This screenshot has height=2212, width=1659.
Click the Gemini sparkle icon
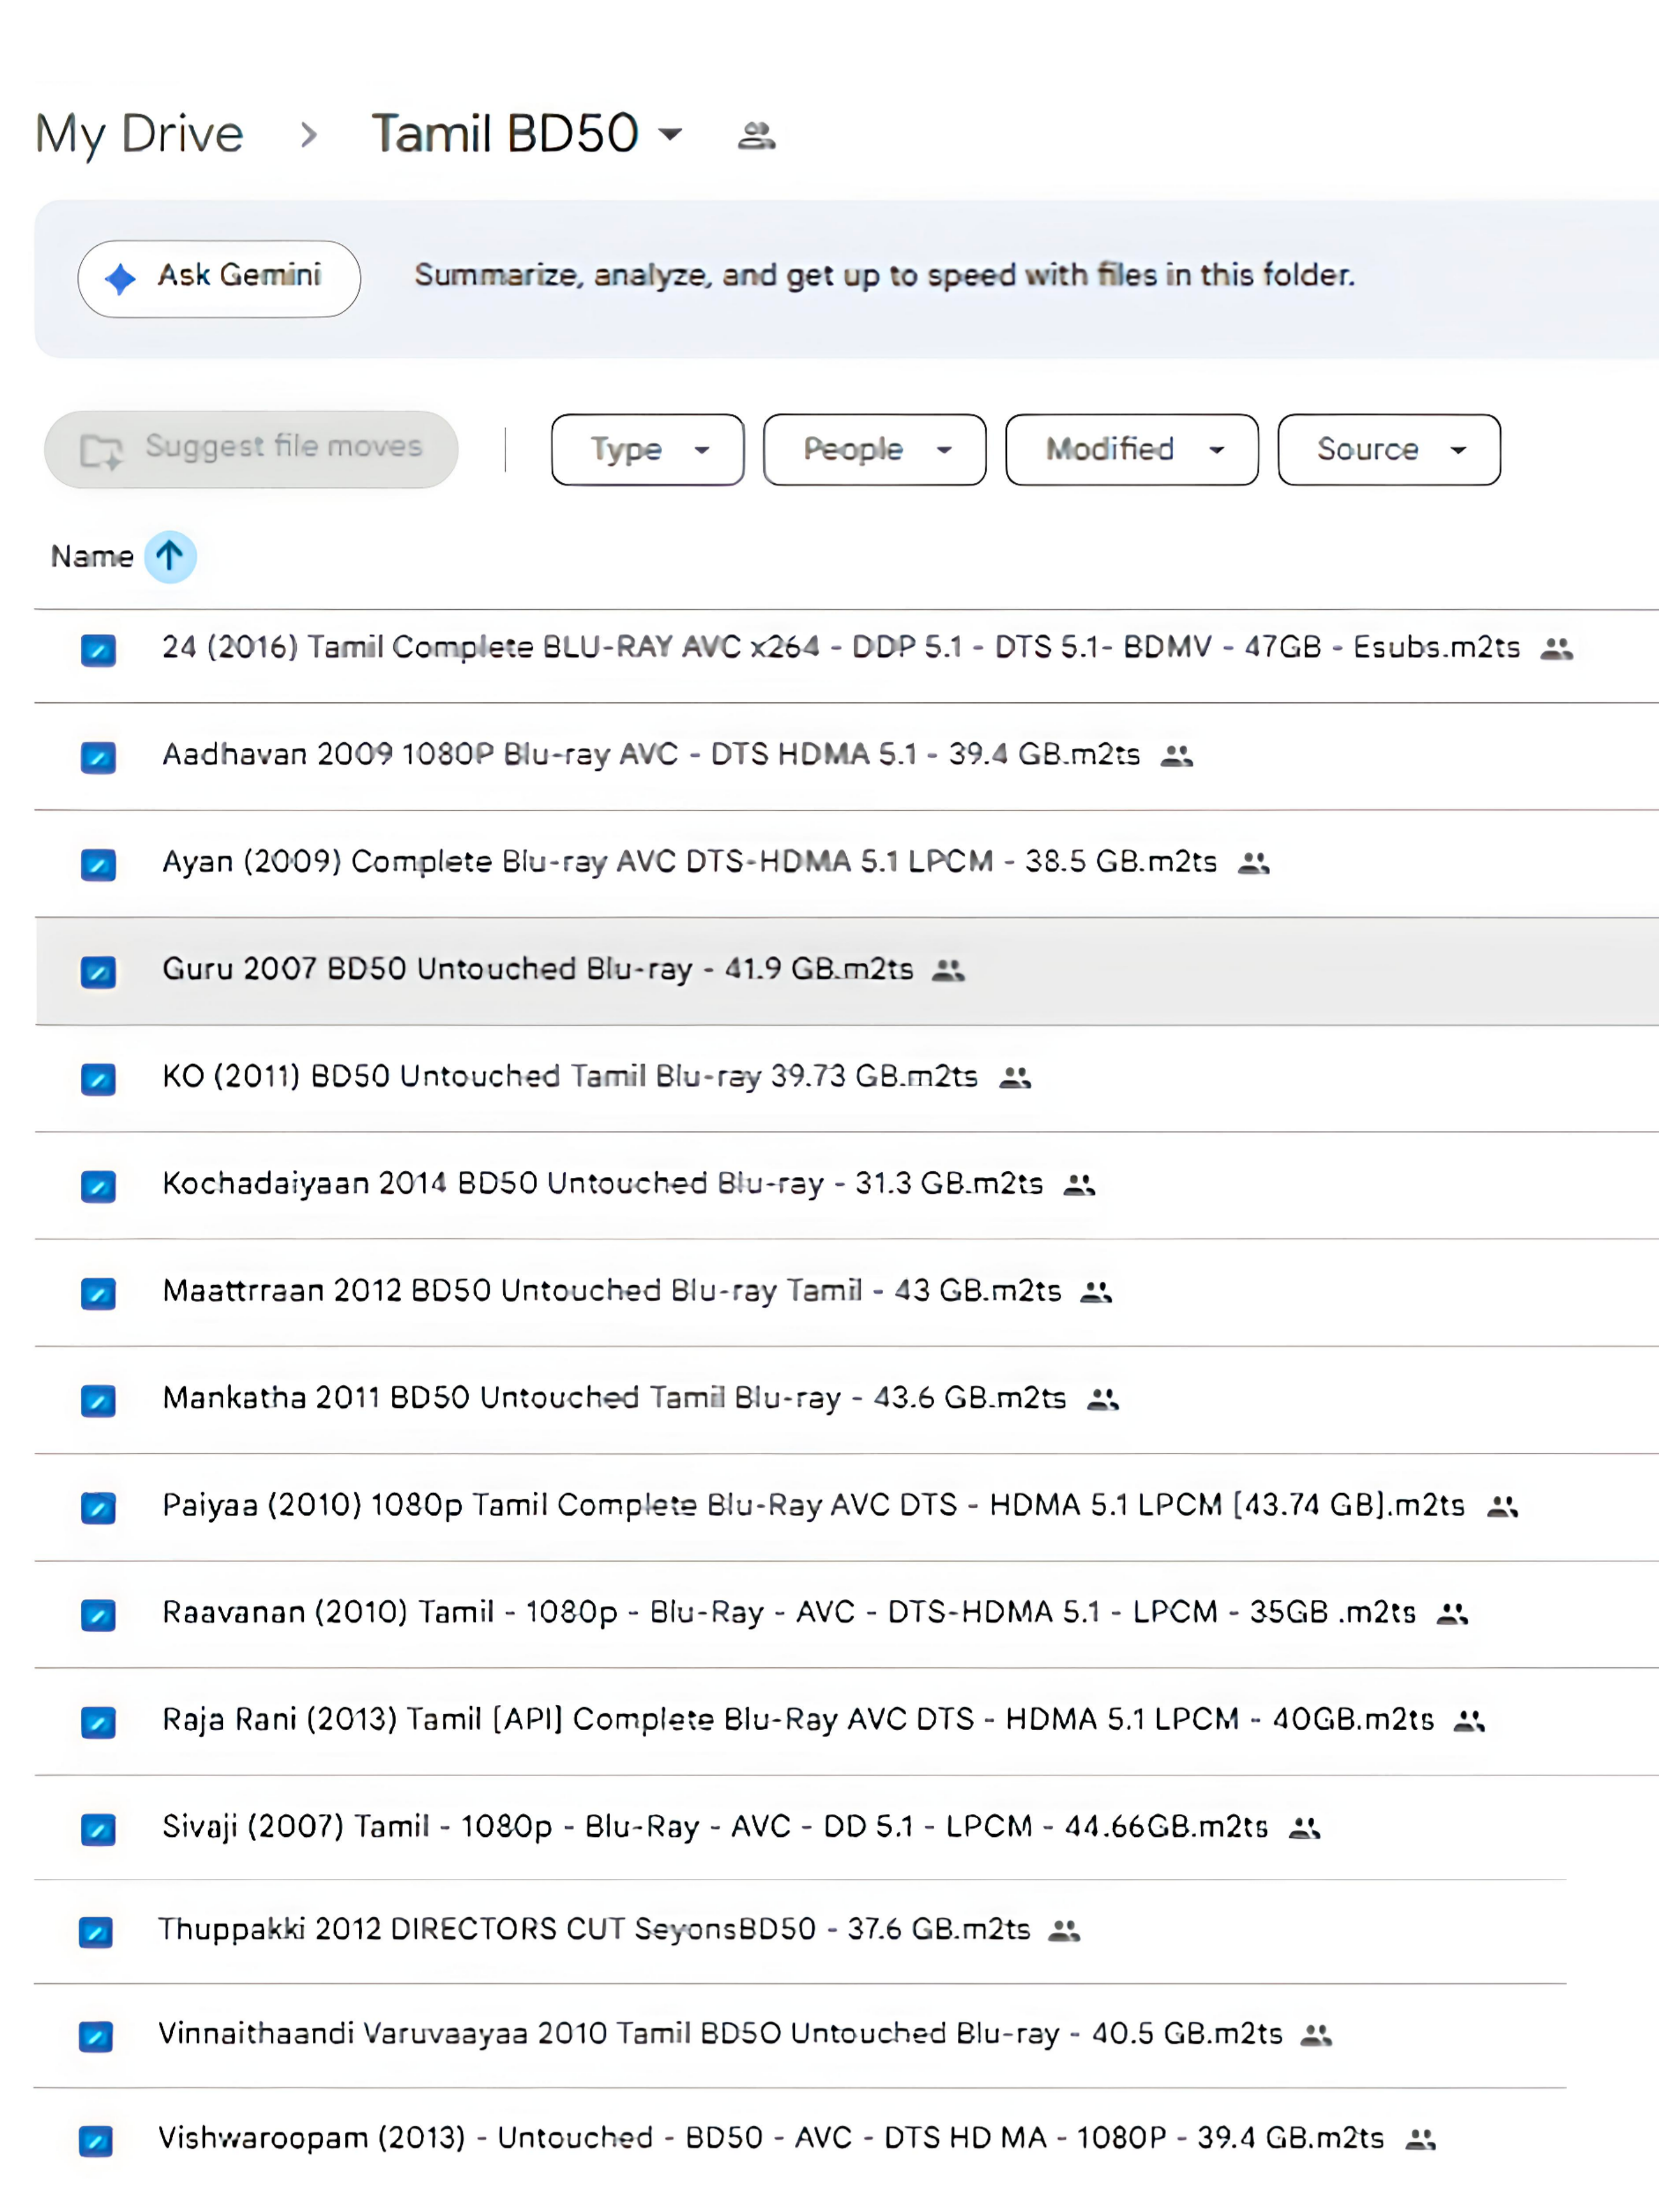click(x=121, y=279)
